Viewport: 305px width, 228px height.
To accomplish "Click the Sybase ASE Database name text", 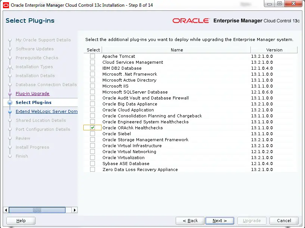I will click(126, 164).
